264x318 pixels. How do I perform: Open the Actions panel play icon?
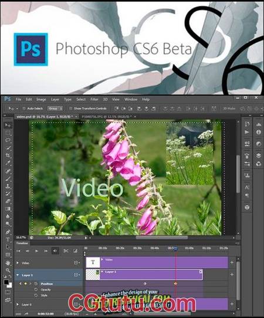click(x=247, y=132)
